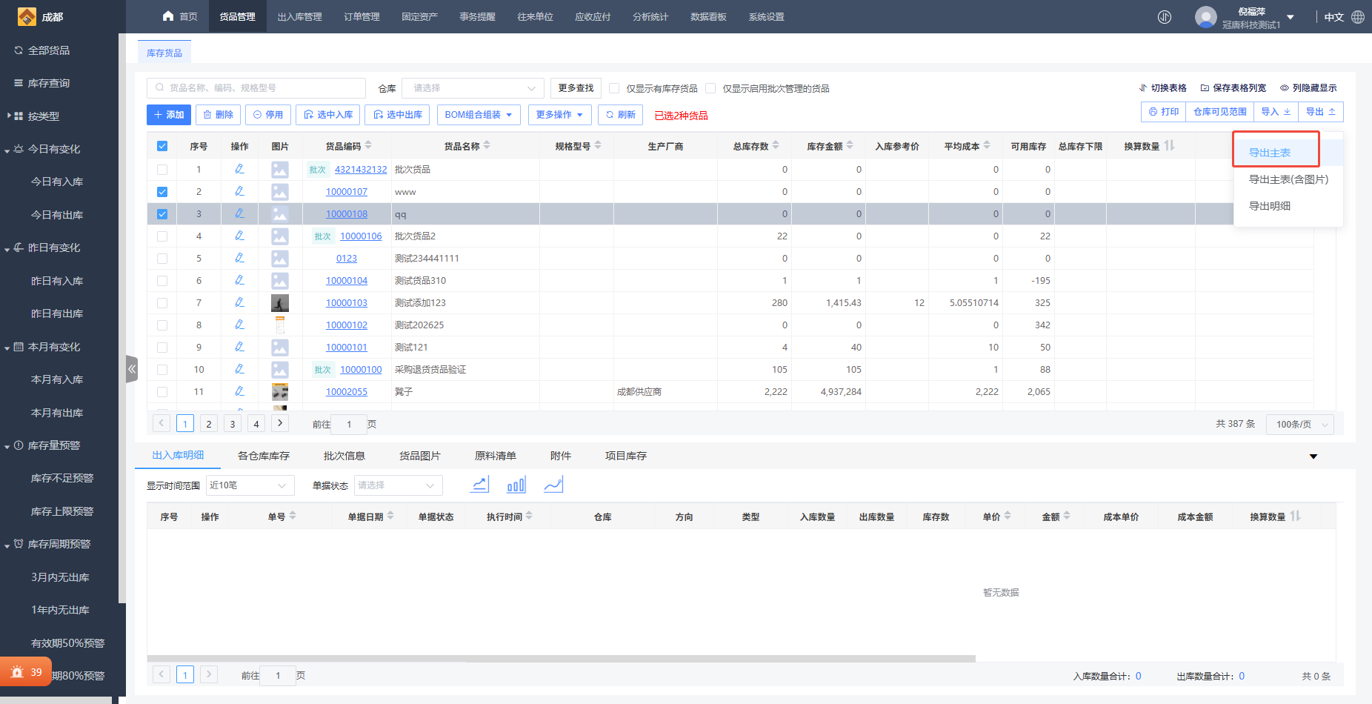
Task: Click the alert bell badge showing 39
Action: 26,672
